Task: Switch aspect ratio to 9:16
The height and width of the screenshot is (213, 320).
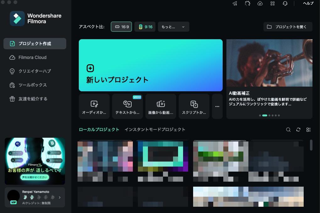Action: click(145, 27)
